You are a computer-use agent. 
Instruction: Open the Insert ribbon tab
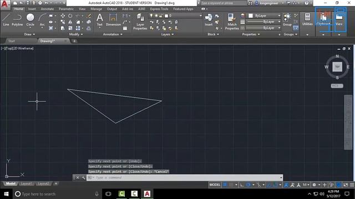click(32, 9)
